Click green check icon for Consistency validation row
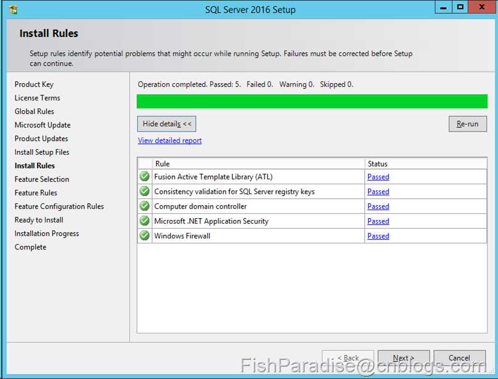Viewport: 498px width, 379px height. click(x=144, y=191)
